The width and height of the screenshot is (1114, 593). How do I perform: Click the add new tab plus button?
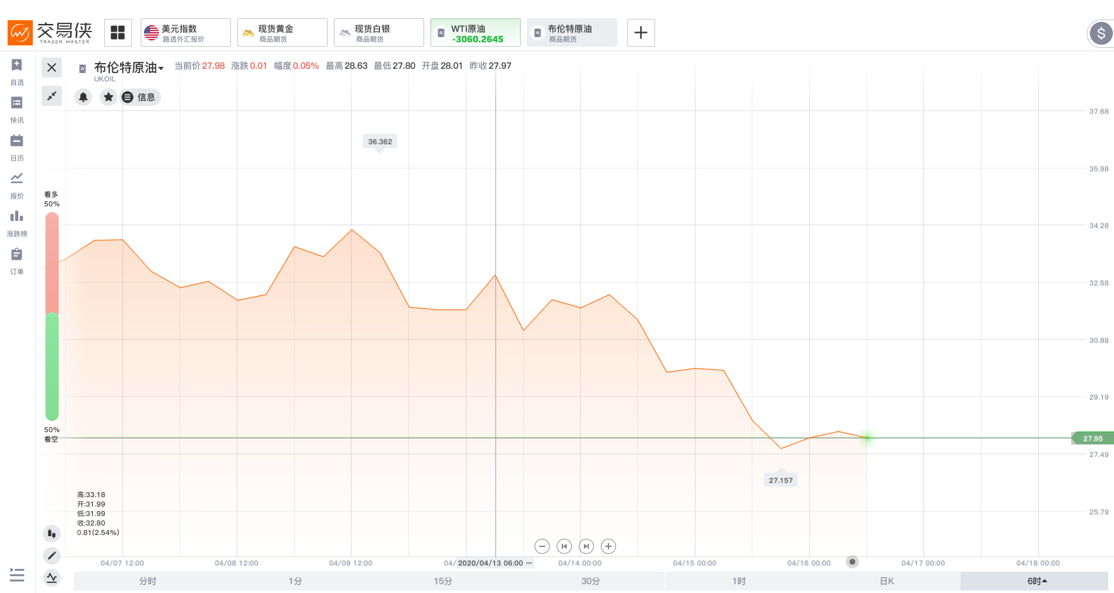tap(641, 33)
